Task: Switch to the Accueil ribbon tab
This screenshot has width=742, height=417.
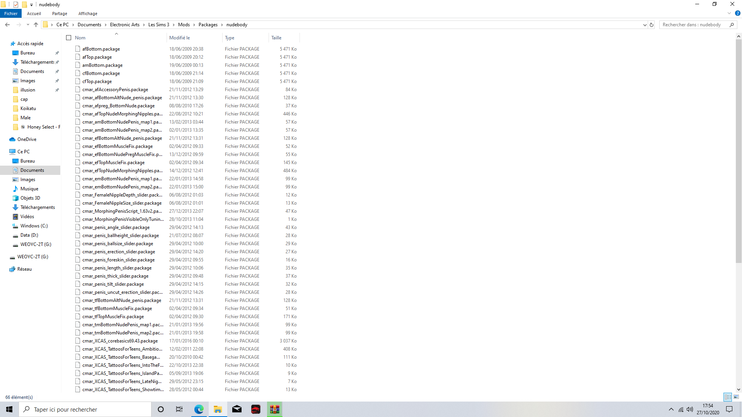Action: (x=34, y=14)
